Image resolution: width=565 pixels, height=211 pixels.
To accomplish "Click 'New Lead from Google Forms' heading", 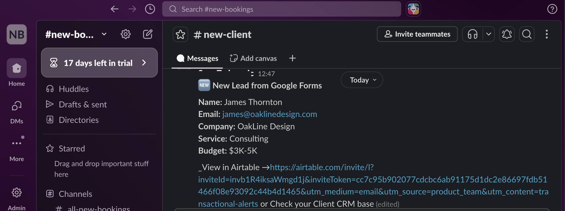I will tap(267, 85).
